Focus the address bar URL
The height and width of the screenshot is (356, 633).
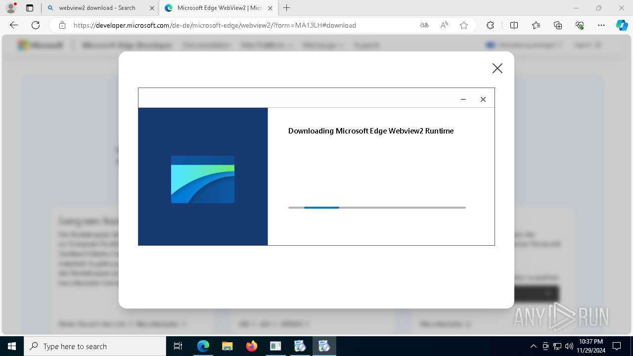coord(215,25)
